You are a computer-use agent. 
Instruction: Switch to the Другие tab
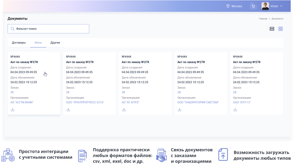(x=55, y=42)
